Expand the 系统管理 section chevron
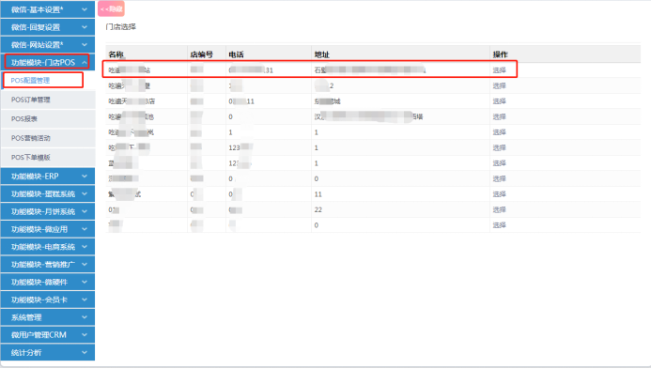651x369 pixels. [x=85, y=317]
